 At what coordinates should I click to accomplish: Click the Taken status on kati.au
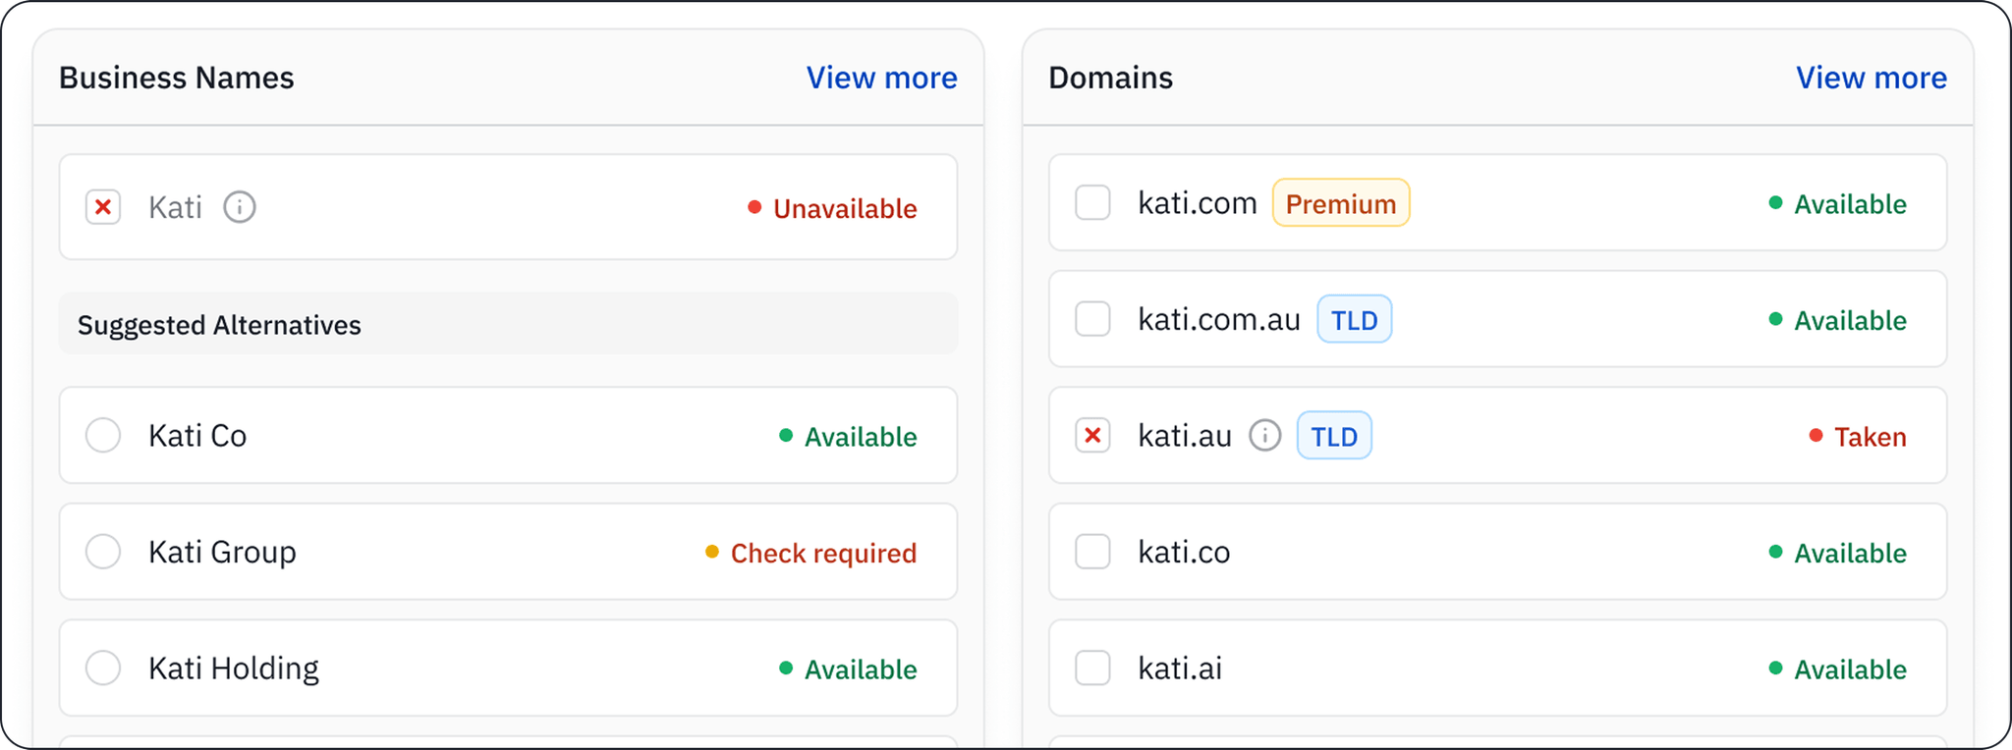pos(1871,437)
